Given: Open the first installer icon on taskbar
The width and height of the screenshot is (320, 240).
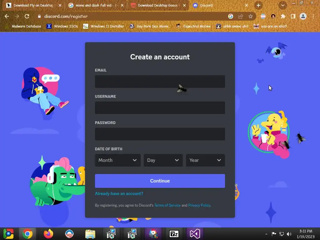Looking at the screenshot, I should coord(111,234).
